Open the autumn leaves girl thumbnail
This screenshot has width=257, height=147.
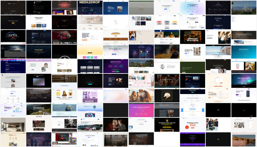tap(167, 51)
